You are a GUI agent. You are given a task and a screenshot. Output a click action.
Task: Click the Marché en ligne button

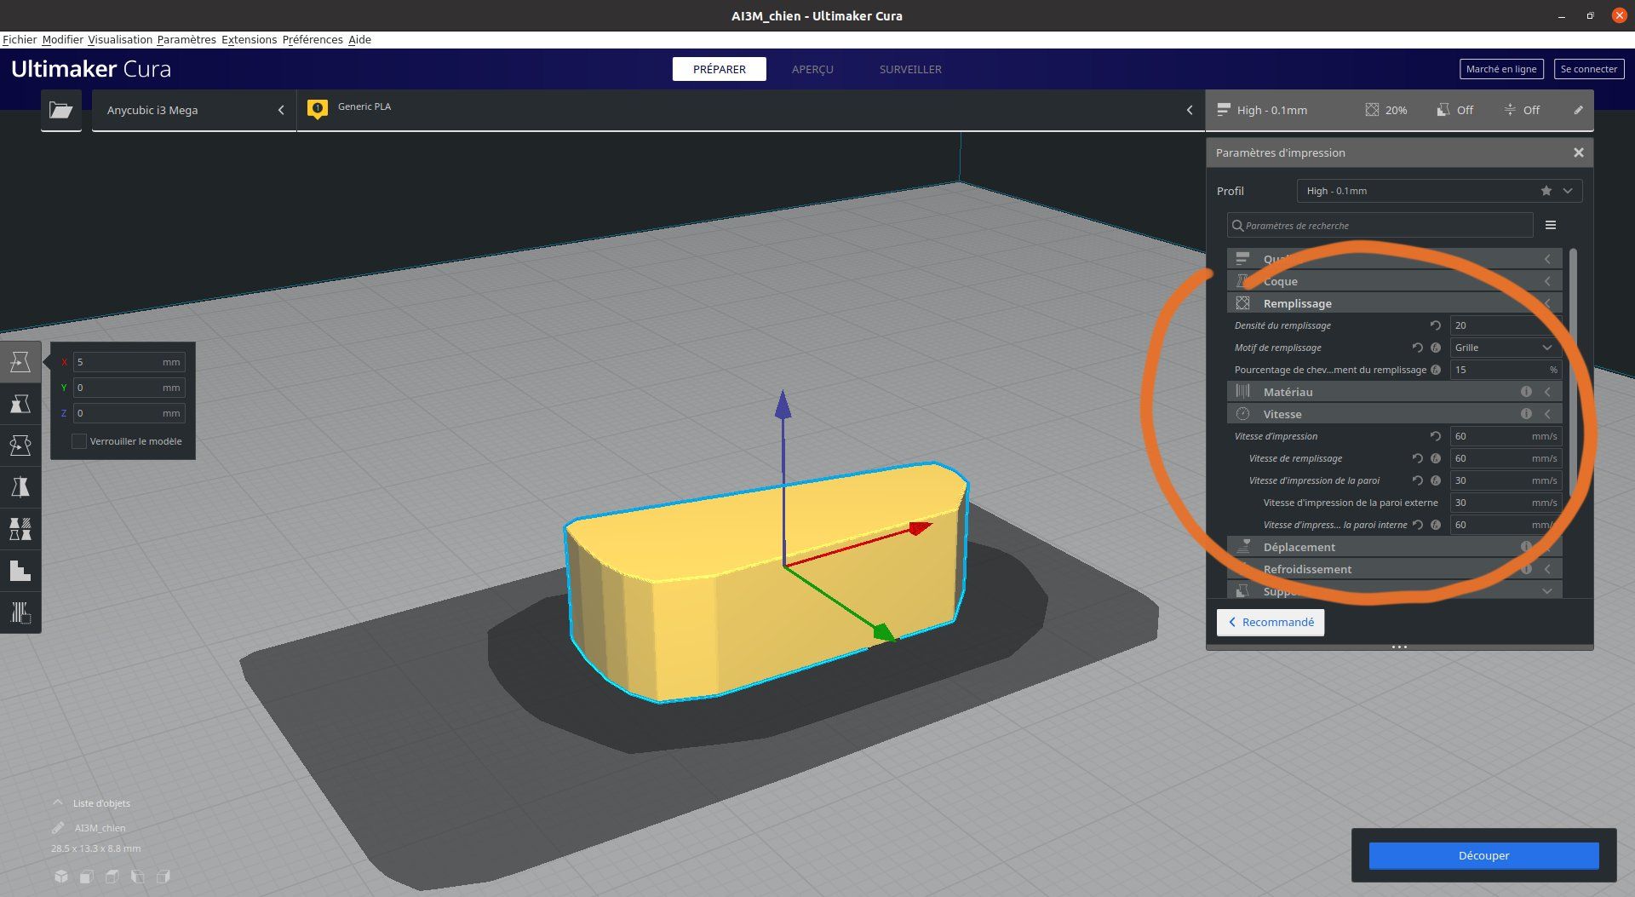[x=1501, y=69]
